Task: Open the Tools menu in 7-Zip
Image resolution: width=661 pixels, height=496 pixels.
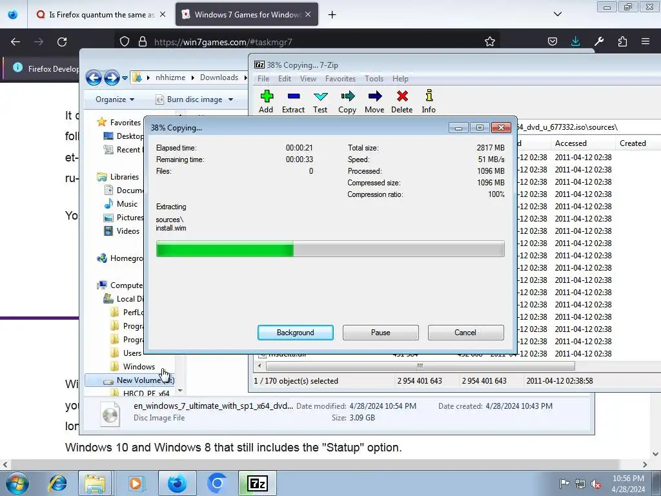Action: pyautogui.click(x=374, y=79)
